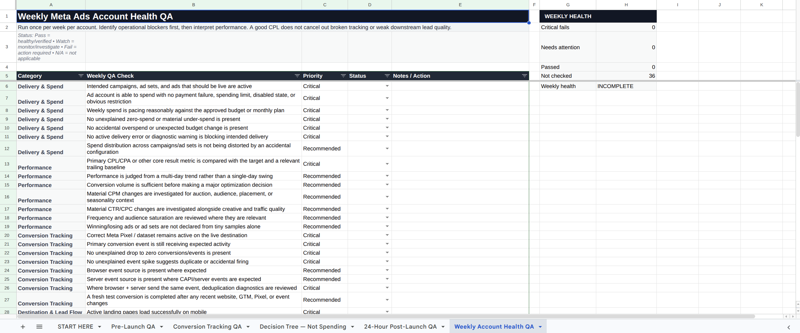800x333 pixels.
Task: Open the Decision Tree — Not Spending tab
Action: click(303, 327)
